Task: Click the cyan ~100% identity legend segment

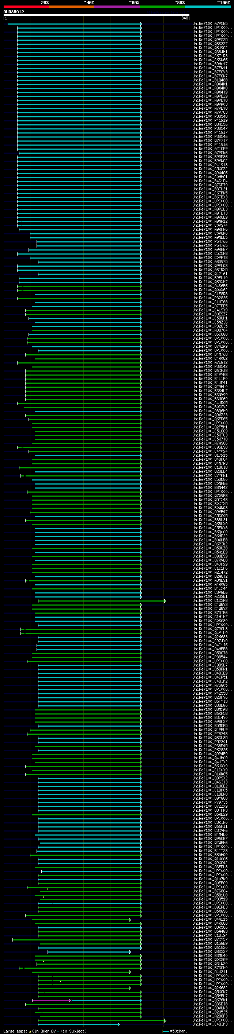Action: [x=208, y=7]
